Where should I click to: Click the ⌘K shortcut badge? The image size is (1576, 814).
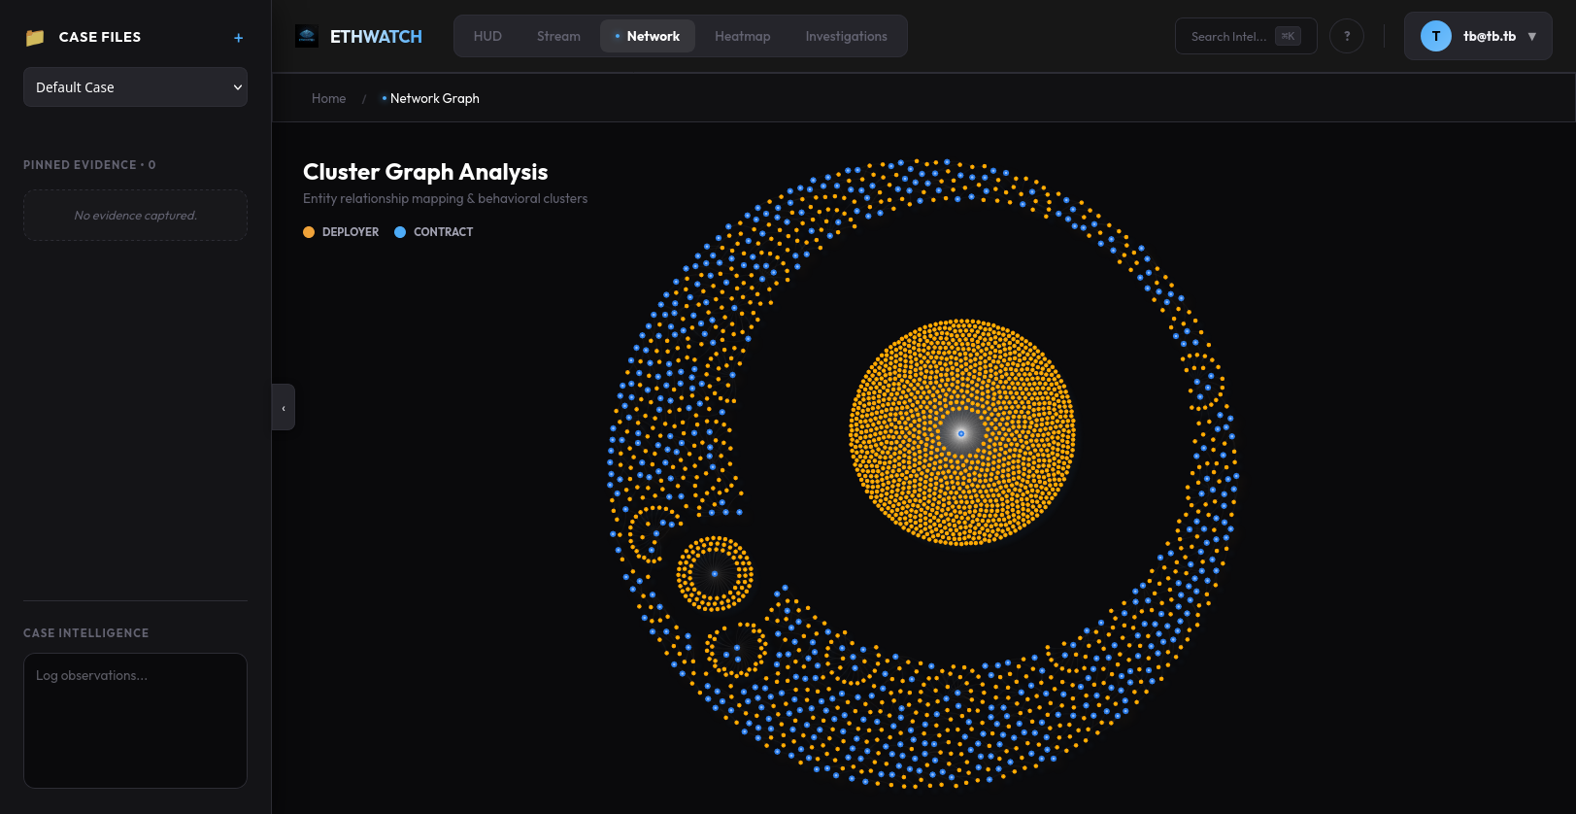(1288, 36)
